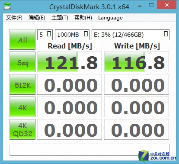Click the Seq write result 116.8
179x164 pixels.
click(137, 62)
